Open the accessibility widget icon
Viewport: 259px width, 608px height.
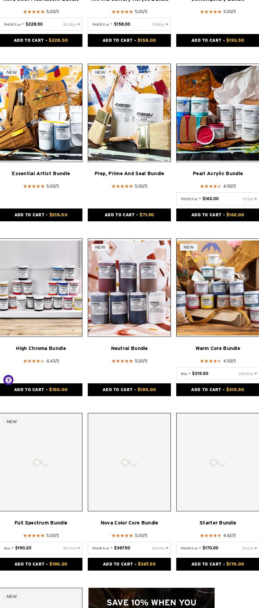tap(8, 380)
